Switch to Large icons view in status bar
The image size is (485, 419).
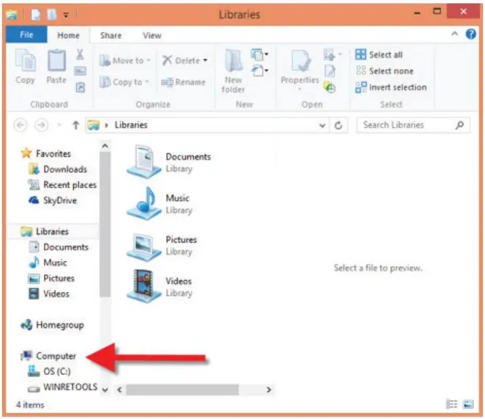click(x=468, y=404)
